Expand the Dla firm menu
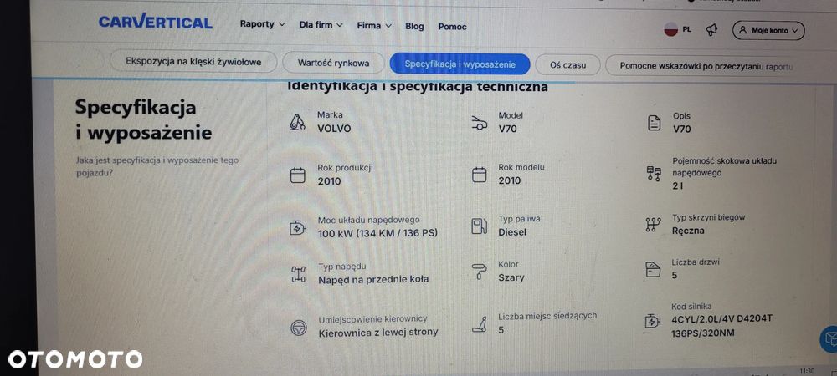Screen dimensions: 837x376 click(x=321, y=25)
